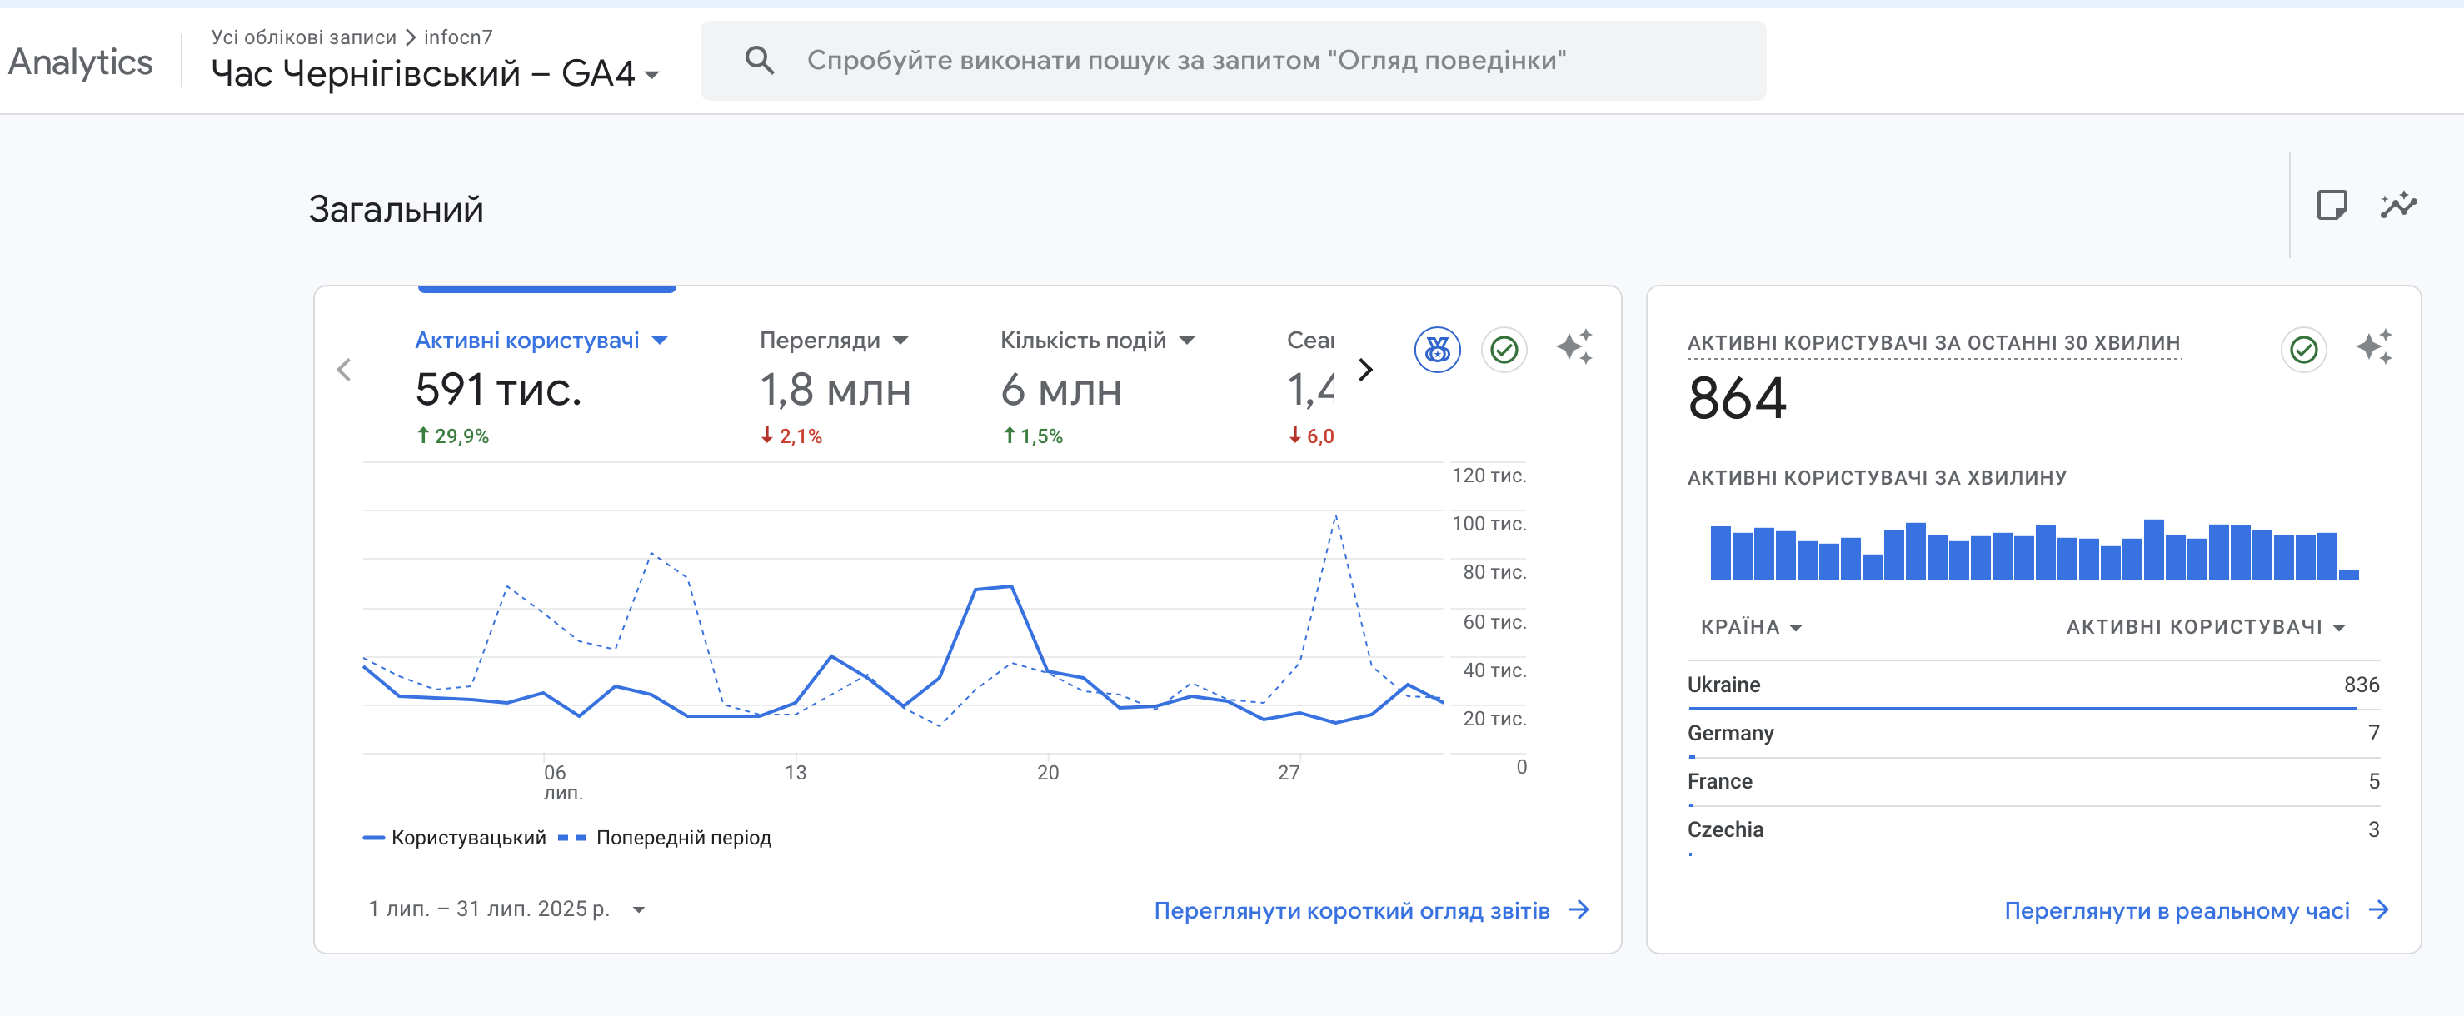The image size is (2464, 1016).
Task: Click the 2,1% decrease indicator
Action: [791, 436]
